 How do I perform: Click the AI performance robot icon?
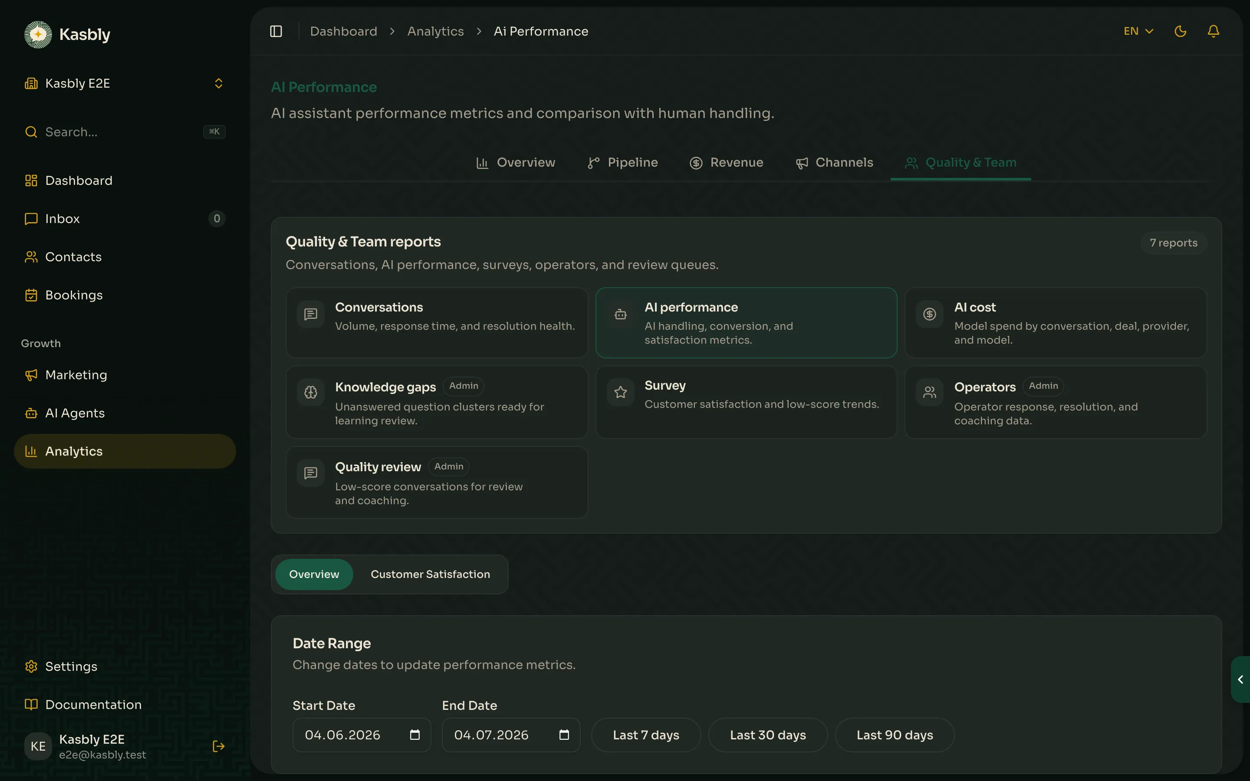[x=620, y=314]
